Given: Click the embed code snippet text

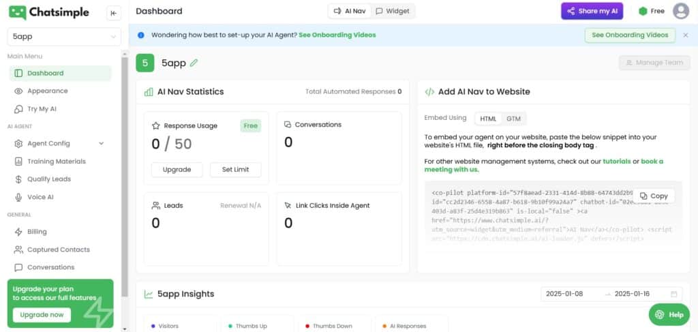Looking at the screenshot, I should [x=553, y=216].
